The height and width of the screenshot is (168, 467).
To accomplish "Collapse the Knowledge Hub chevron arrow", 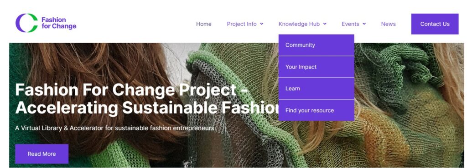I will (x=325, y=24).
